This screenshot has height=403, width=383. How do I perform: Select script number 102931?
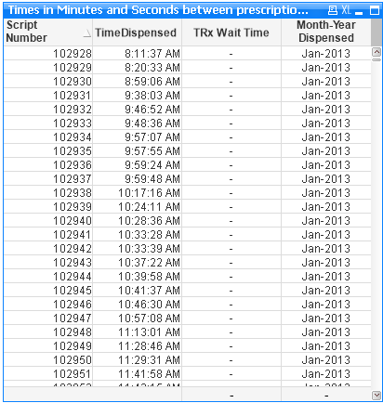point(73,96)
